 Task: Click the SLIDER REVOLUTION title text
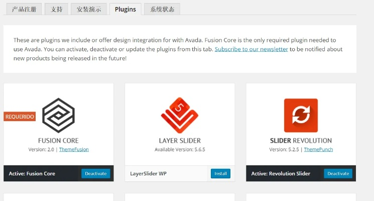pos(301,141)
